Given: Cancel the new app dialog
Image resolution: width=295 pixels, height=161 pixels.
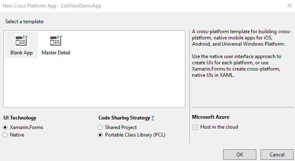Looking at the screenshot, I should point(277,155).
